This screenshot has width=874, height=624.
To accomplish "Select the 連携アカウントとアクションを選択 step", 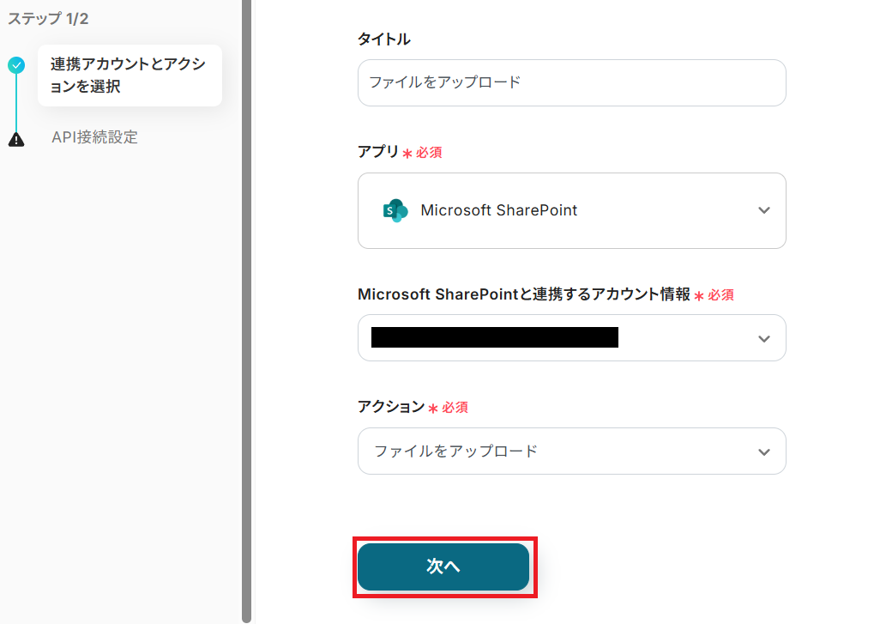I will [x=129, y=76].
